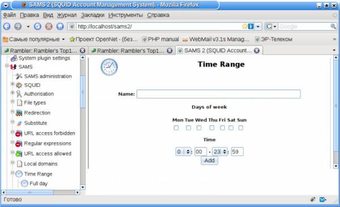Click the URL access forbidden icon
Image resolution: width=340 pixels, height=207 pixels.
coord(19,133)
